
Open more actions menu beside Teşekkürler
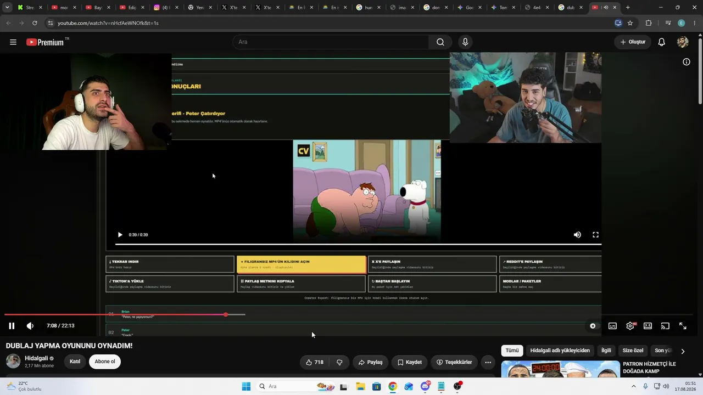coord(488,362)
